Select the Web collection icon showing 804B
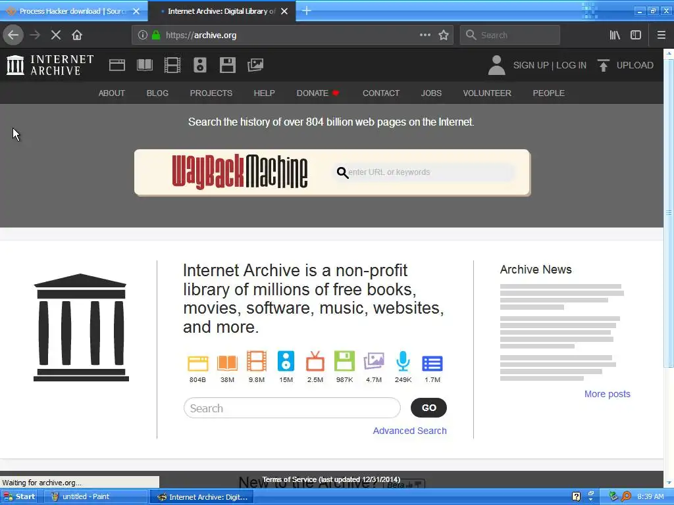This screenshot has width=674, height=505. (x=197, y=363)
